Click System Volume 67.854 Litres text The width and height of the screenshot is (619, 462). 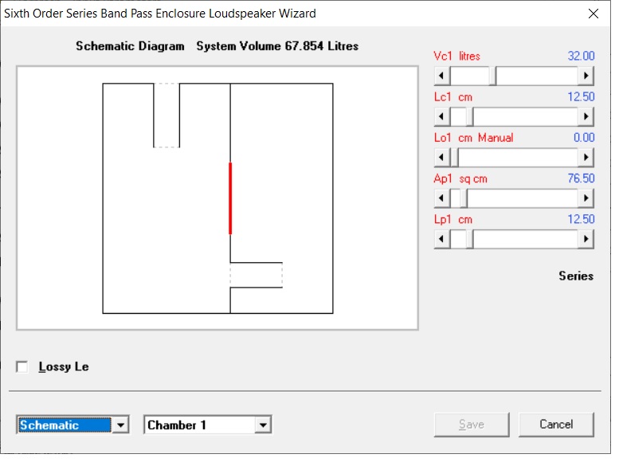point(277,46)
